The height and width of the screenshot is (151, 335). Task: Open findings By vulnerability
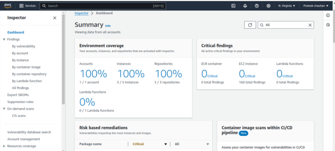tap(24, 46)
